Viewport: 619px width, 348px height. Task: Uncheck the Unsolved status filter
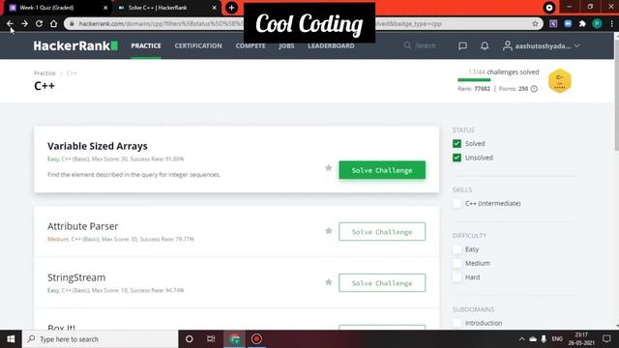click(457, 158)
